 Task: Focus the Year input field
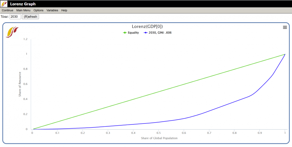coord(15,17)
